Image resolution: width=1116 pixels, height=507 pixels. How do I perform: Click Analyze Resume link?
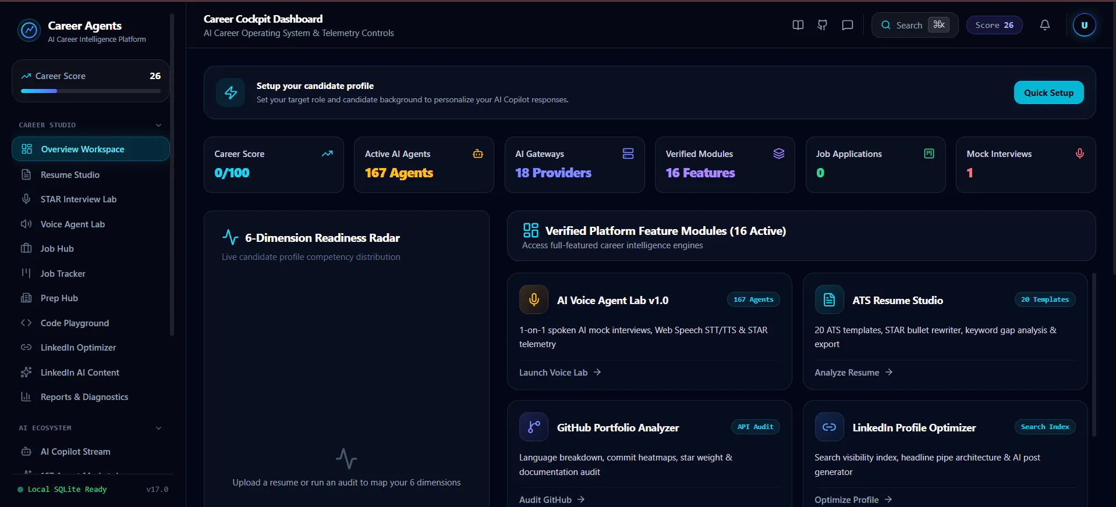coord(853,372)
